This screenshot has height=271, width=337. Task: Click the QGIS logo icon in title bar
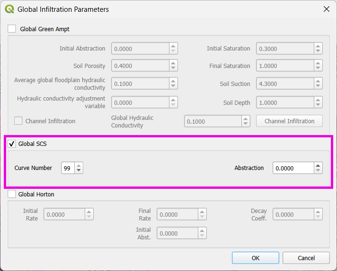click(9, 9)
